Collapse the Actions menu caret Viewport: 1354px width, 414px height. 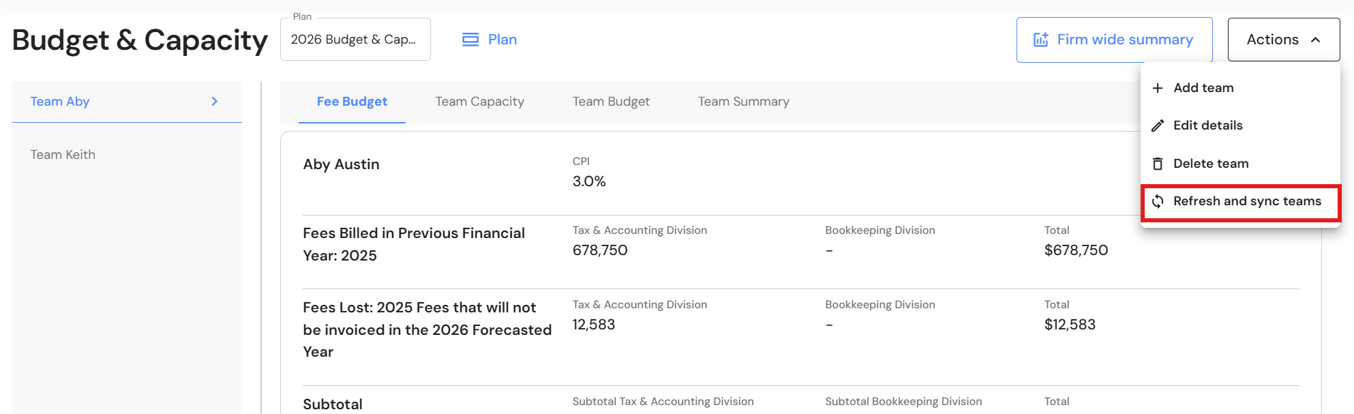(1316, 40)
